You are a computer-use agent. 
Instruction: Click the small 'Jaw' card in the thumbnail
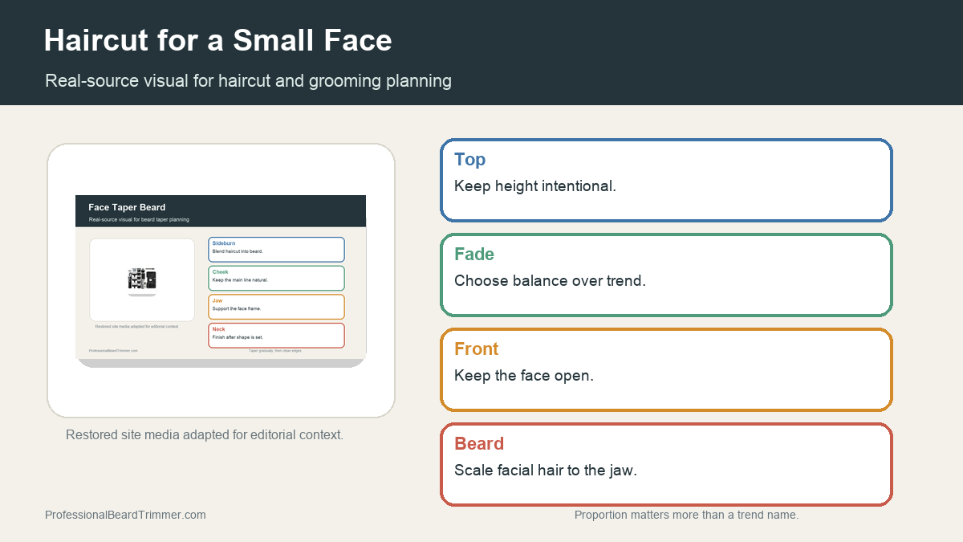tap(276, 307)
